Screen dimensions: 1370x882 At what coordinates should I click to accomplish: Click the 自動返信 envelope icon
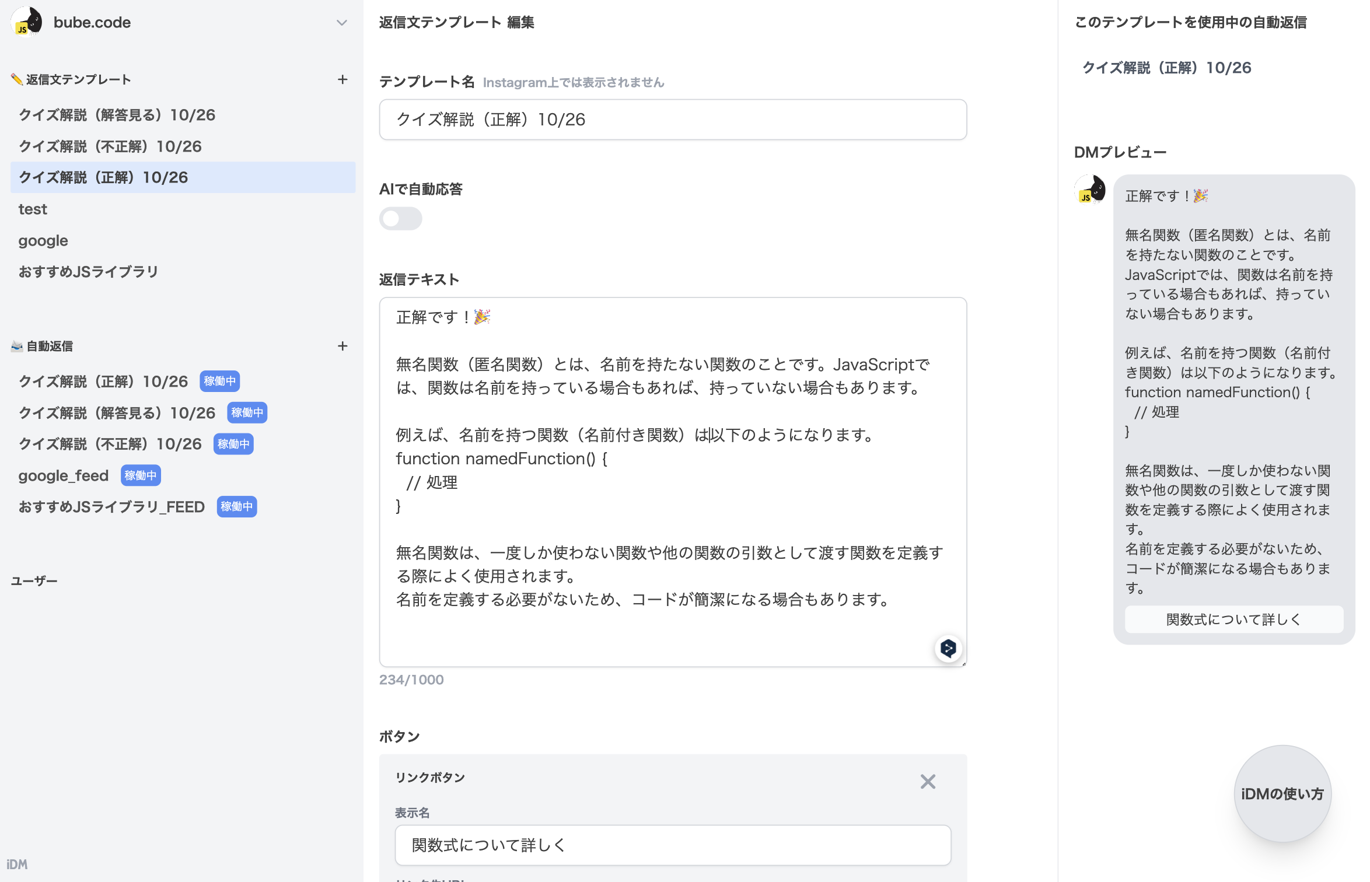click(x=16, y=345)
